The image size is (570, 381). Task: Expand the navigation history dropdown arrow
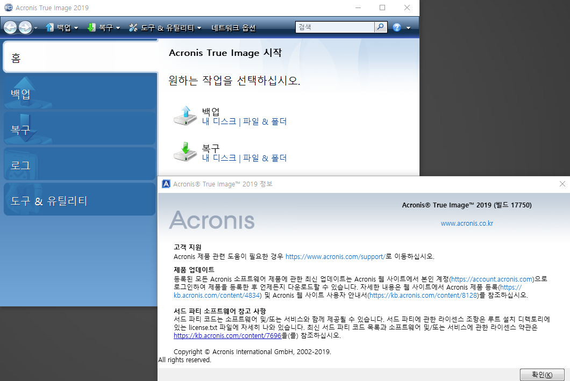click(35, 28)
